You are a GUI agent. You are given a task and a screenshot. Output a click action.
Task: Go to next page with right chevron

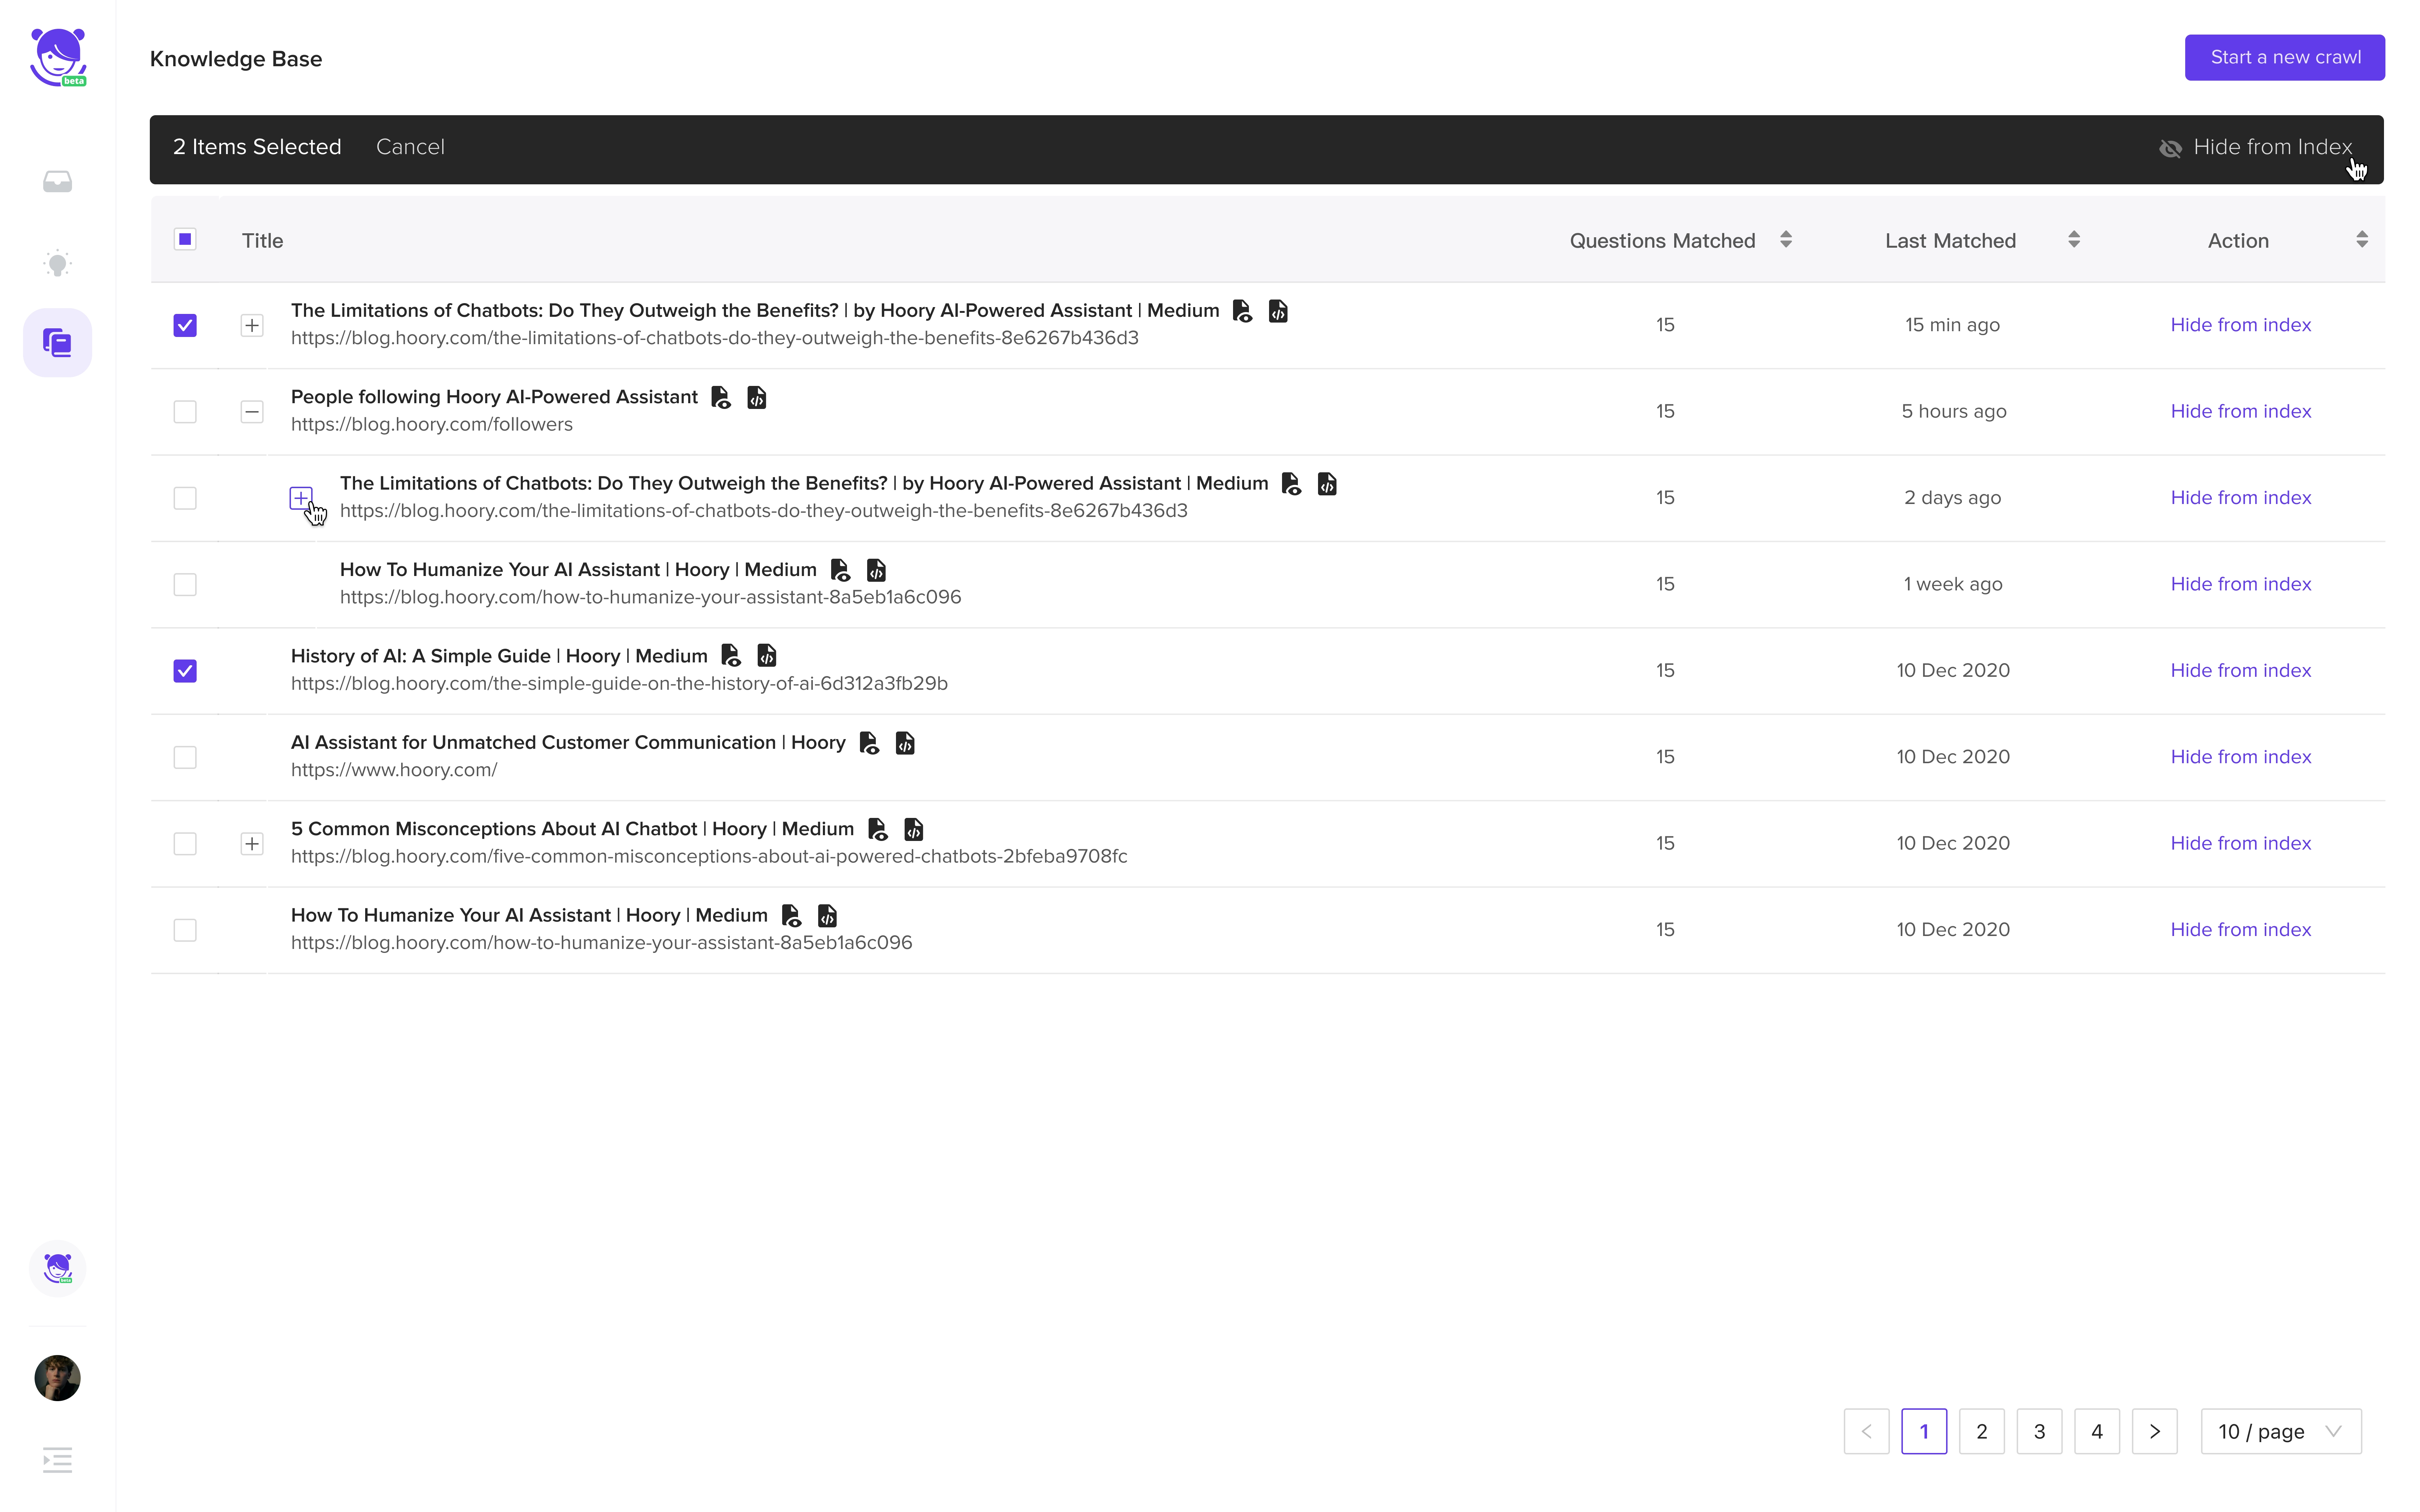pyautogui.click(x=2155, y=1431)
